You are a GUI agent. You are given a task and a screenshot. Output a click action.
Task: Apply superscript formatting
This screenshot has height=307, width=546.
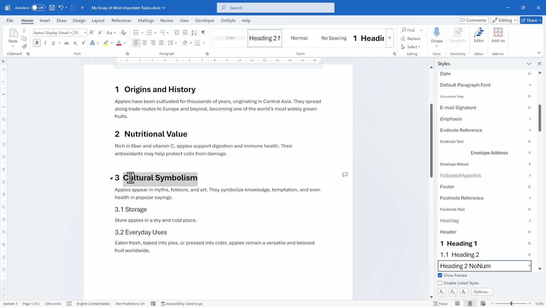(84, 43)
